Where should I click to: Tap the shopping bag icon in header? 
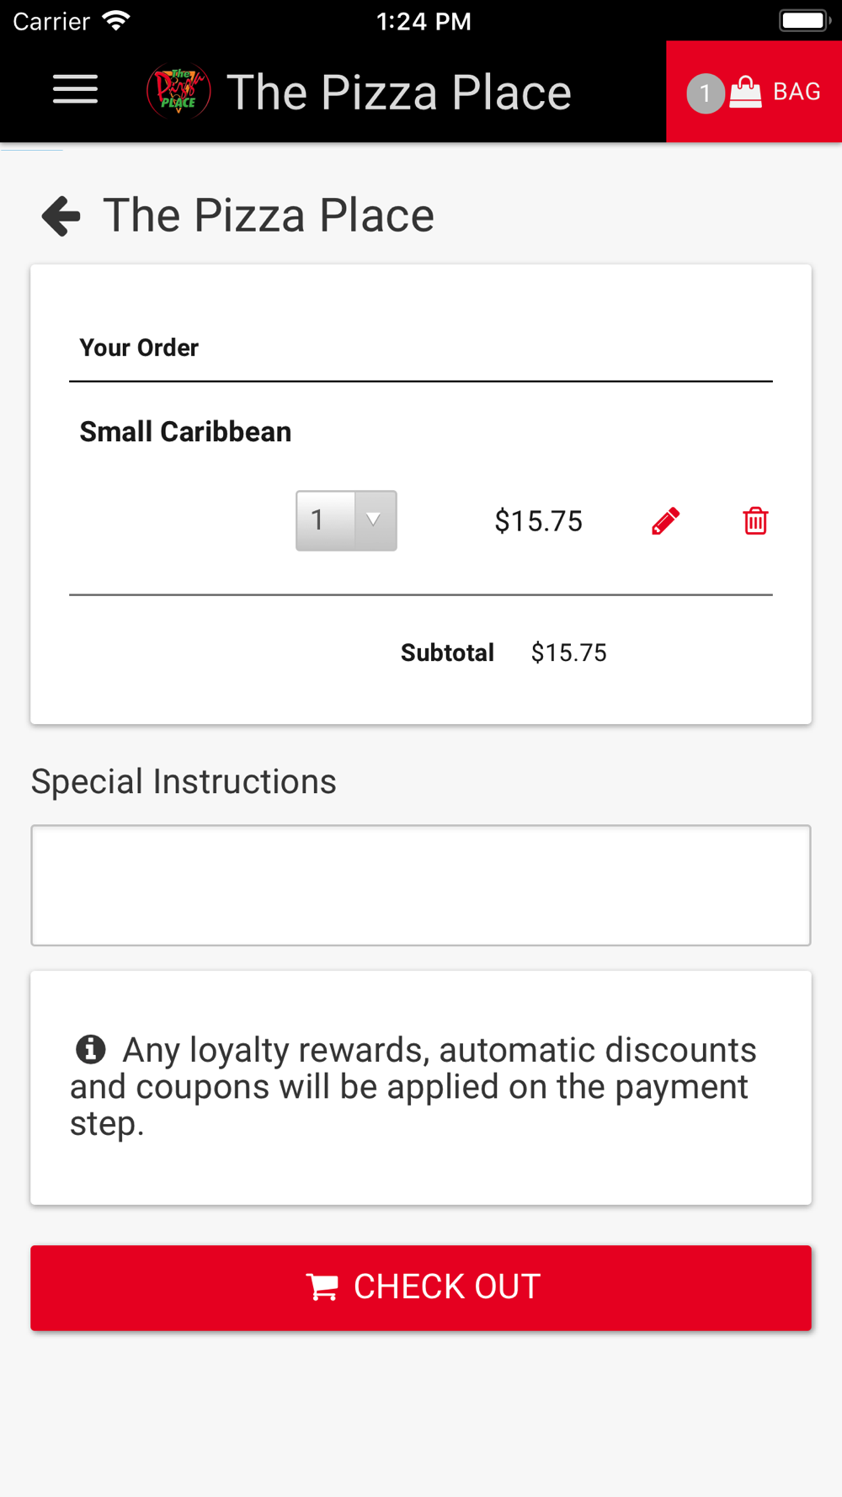point(745,92)
